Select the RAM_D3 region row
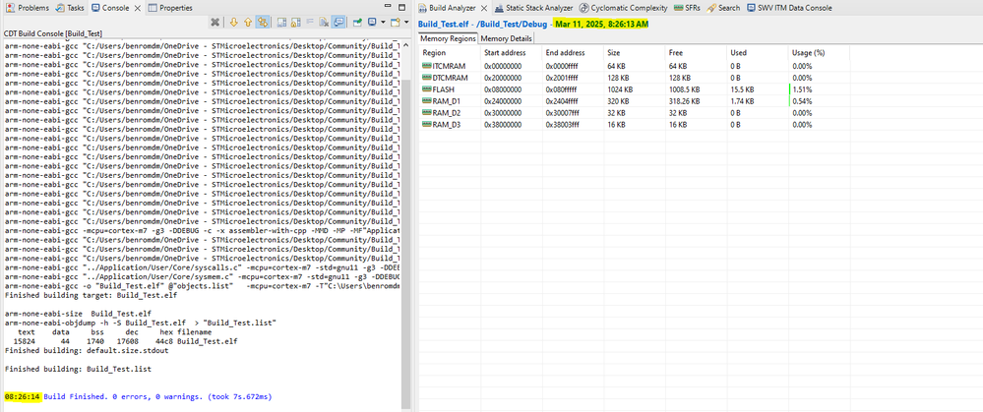This screenshot has height=412, width=983. click(634, 125)
